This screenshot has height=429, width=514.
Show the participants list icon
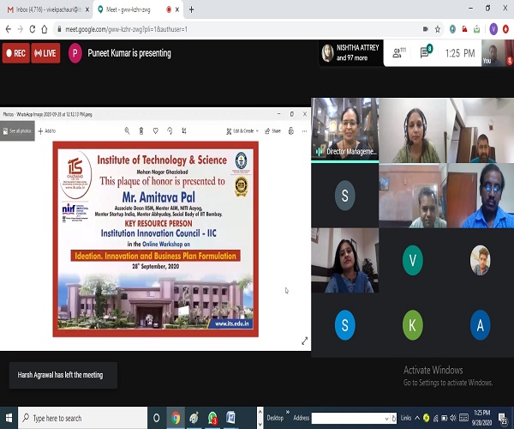(x=399, y=52)
